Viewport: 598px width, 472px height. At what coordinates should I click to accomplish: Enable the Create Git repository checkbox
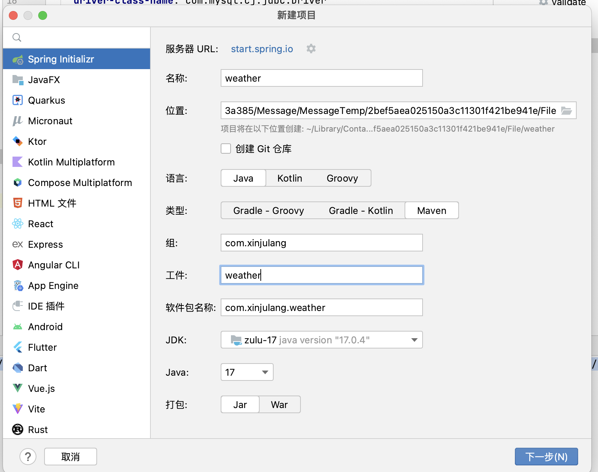point(226,149)
